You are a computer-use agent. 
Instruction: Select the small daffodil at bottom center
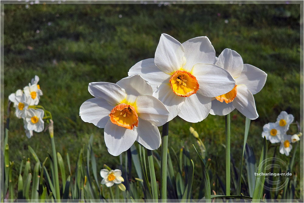111,177
